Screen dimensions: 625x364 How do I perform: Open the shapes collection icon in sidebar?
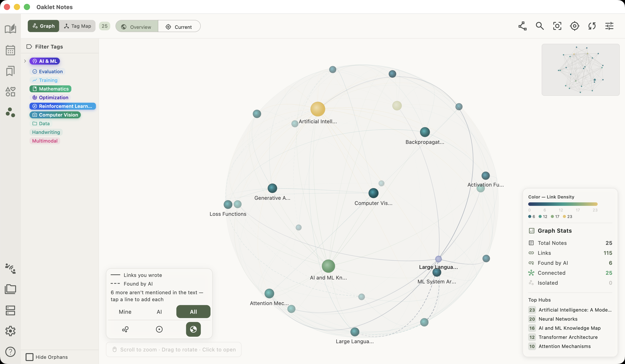[x=10, y=92]
